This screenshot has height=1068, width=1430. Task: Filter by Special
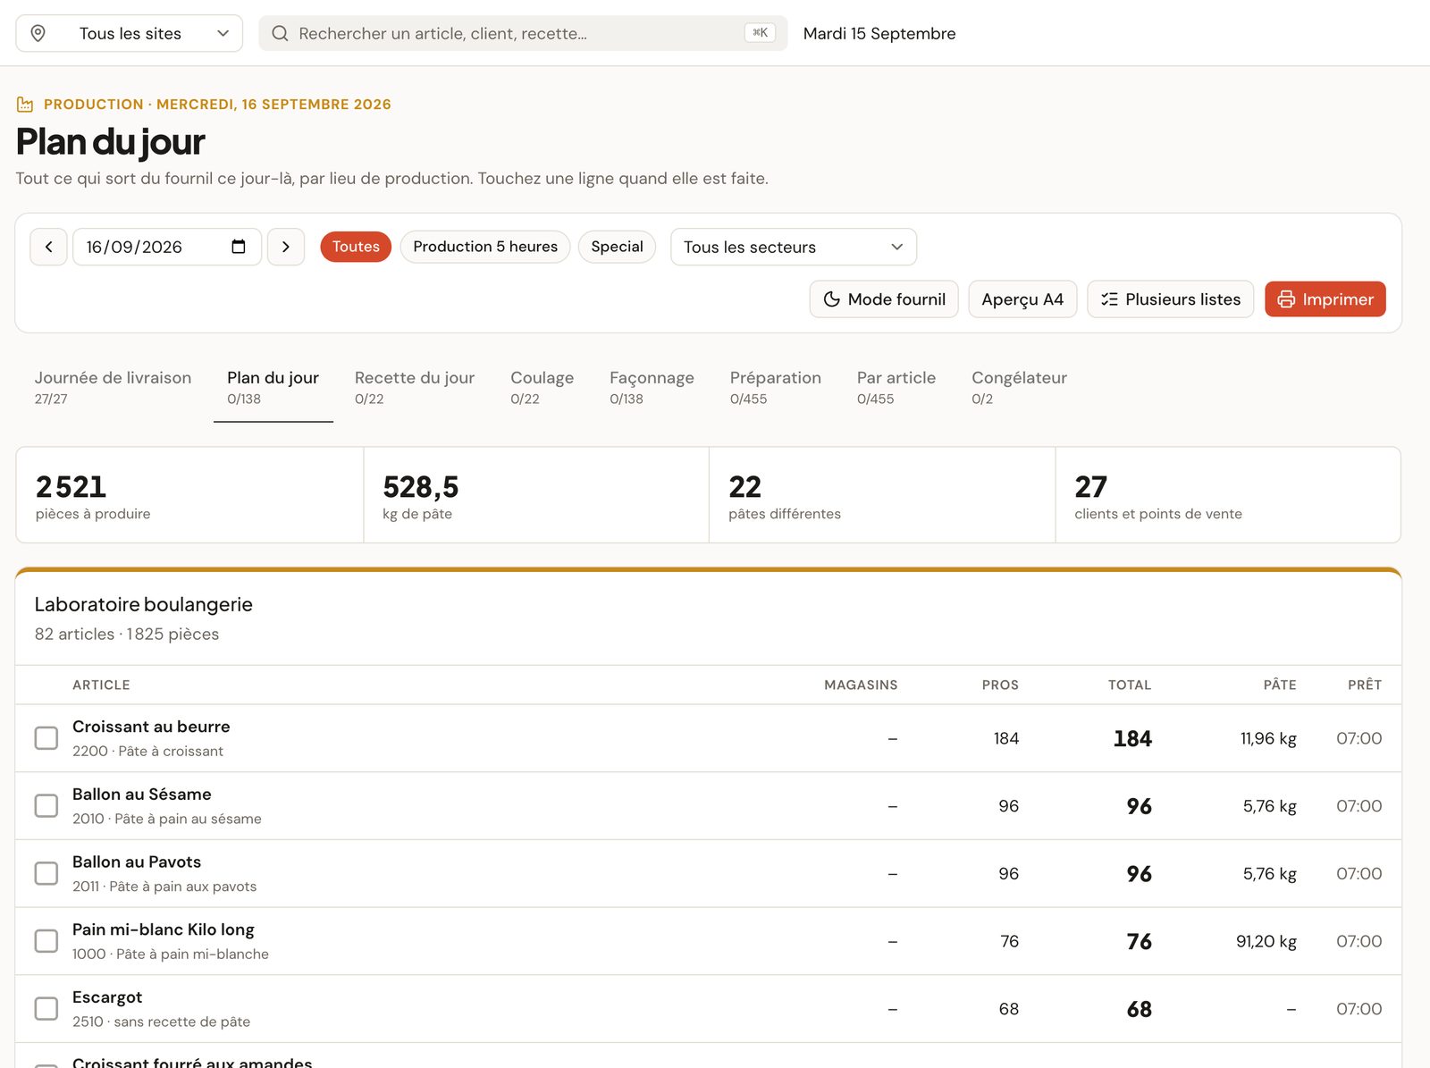(x=617, y=247)
